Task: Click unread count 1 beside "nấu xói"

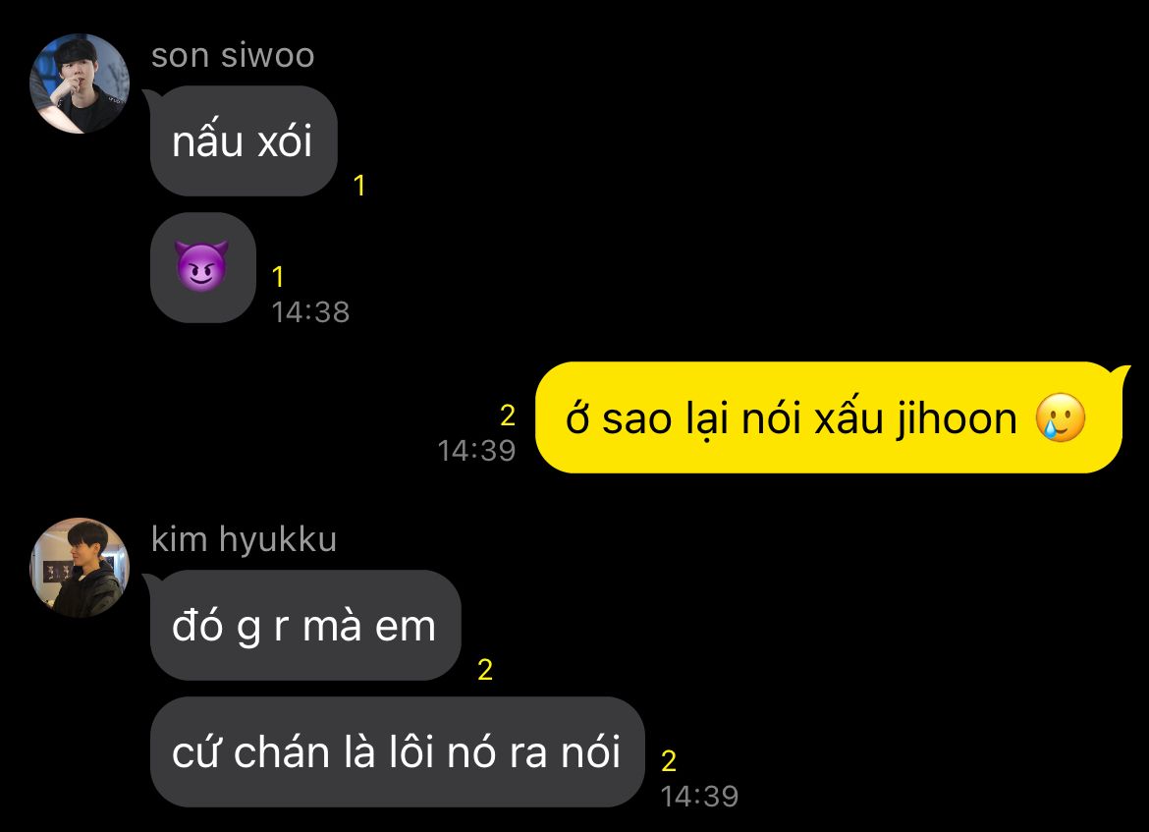Action: pyautogui.click(x=359, y=186)
